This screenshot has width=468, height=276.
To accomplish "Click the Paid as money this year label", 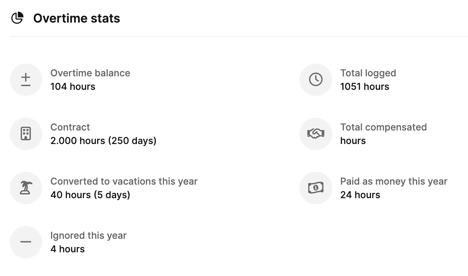I will pyautogui.click(x=394, y=181).
